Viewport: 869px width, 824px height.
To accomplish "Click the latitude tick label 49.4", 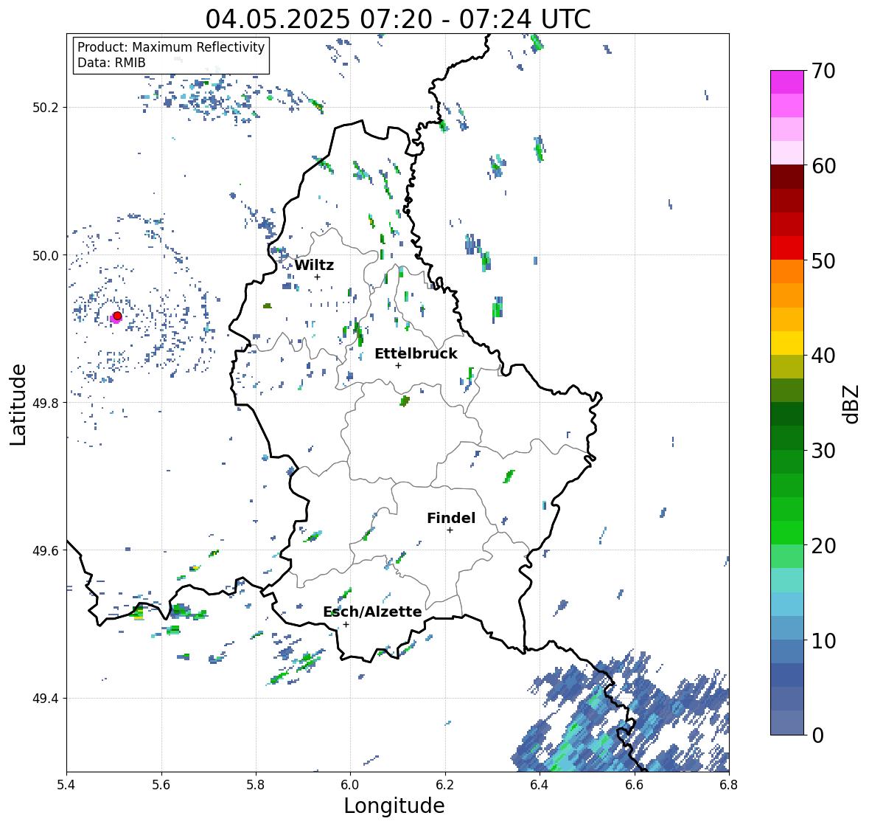I will [46, 698].
